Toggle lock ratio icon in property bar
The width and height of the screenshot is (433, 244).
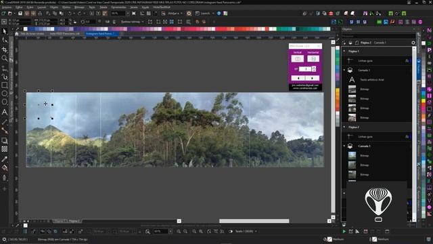(x=75, y=22)
